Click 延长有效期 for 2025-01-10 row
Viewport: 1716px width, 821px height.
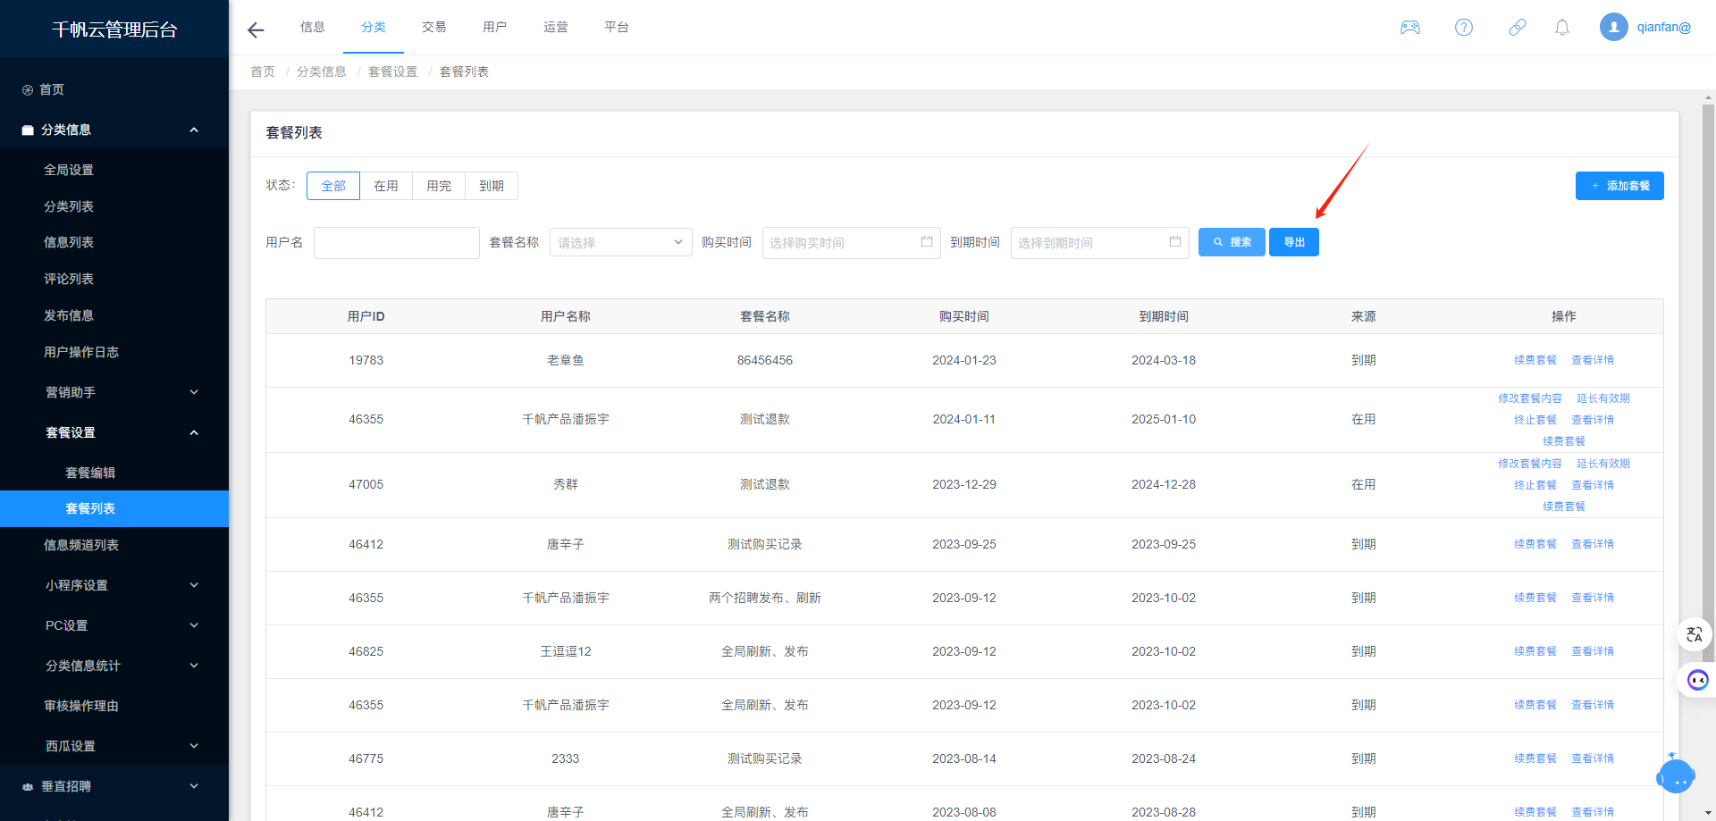click(1603, 398)
